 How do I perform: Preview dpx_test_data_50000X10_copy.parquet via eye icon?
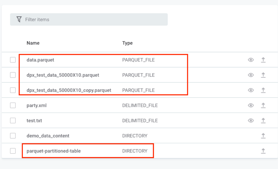(x=251, y=90)
